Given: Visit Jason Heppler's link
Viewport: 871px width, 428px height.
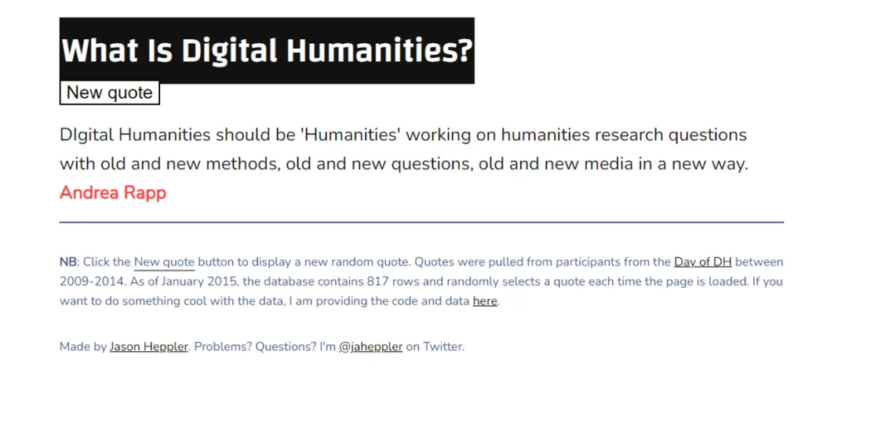Looking at the screenshot, I should 148,346.
